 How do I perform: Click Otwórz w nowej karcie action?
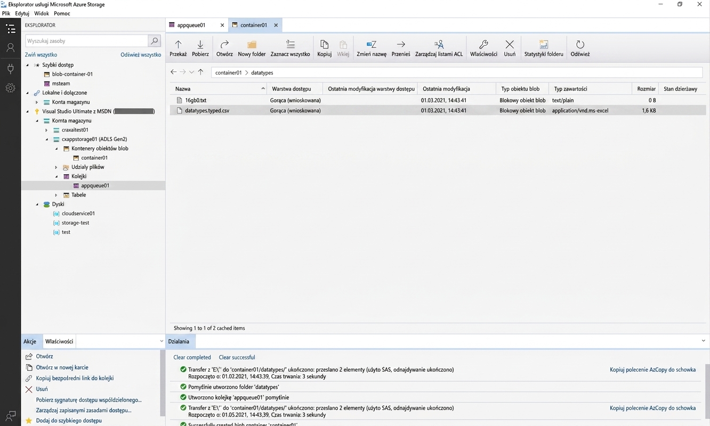(x=62, y=367)
